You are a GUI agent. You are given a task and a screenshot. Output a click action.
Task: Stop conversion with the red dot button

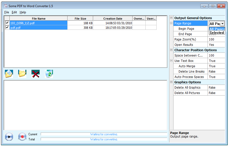[x=22, y=137]
